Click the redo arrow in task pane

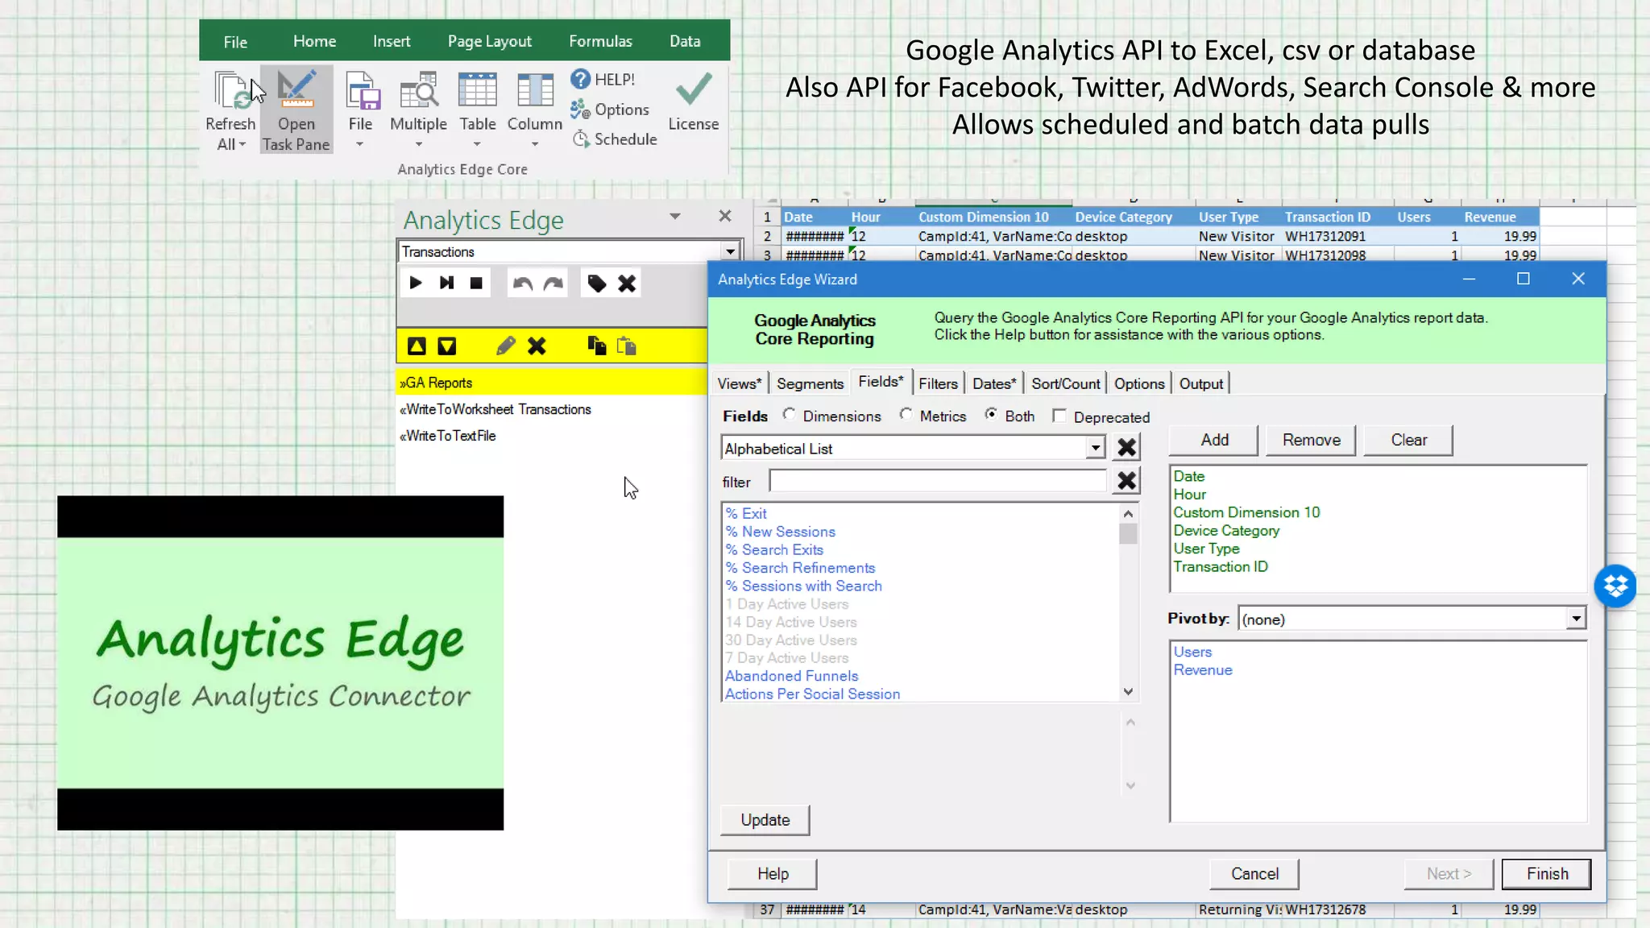pyautogui.click(x=553, y=283)
